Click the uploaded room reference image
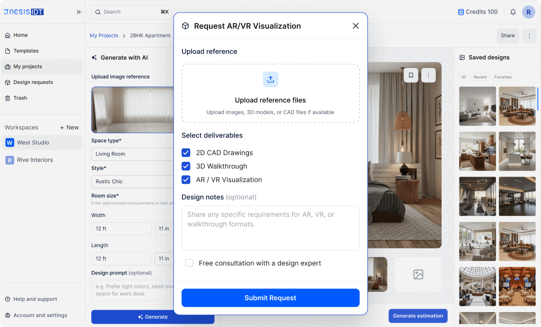 click(x=133, y=109)
